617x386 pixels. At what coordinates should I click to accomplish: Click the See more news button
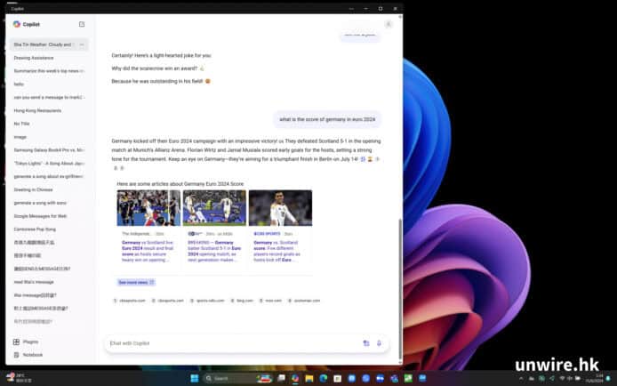[x=136, y=282]
